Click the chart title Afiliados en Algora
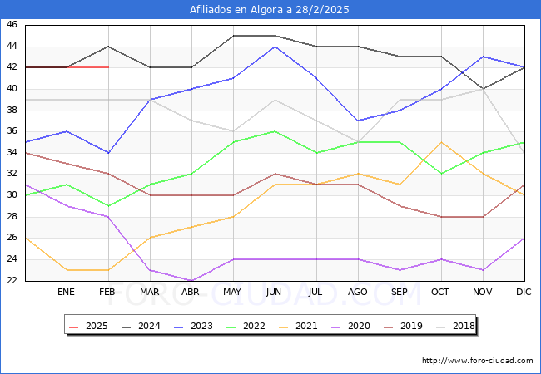This screenshot has height=374, width=541. [x=269, y=10]
